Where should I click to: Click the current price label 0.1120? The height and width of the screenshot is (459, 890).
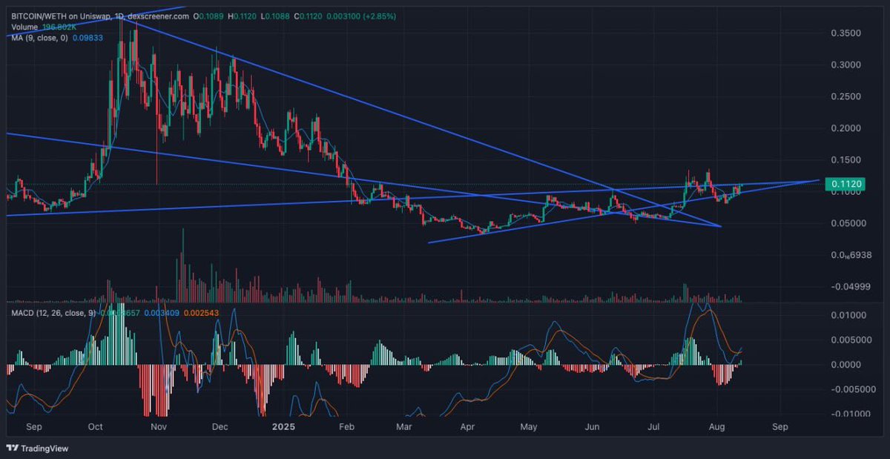click(x=845, y=183)
